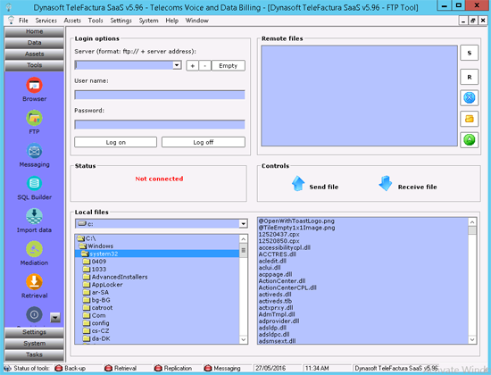Open the Messaging tool icon

[34, 151]
